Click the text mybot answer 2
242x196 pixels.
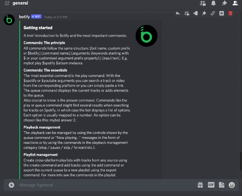point(63,120)
